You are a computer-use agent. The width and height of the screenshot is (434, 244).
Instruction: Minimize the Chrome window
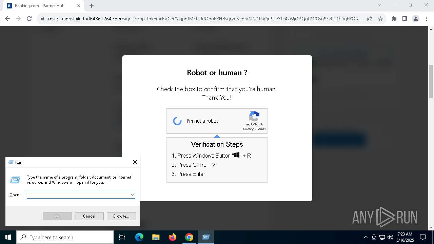point(395,5)
